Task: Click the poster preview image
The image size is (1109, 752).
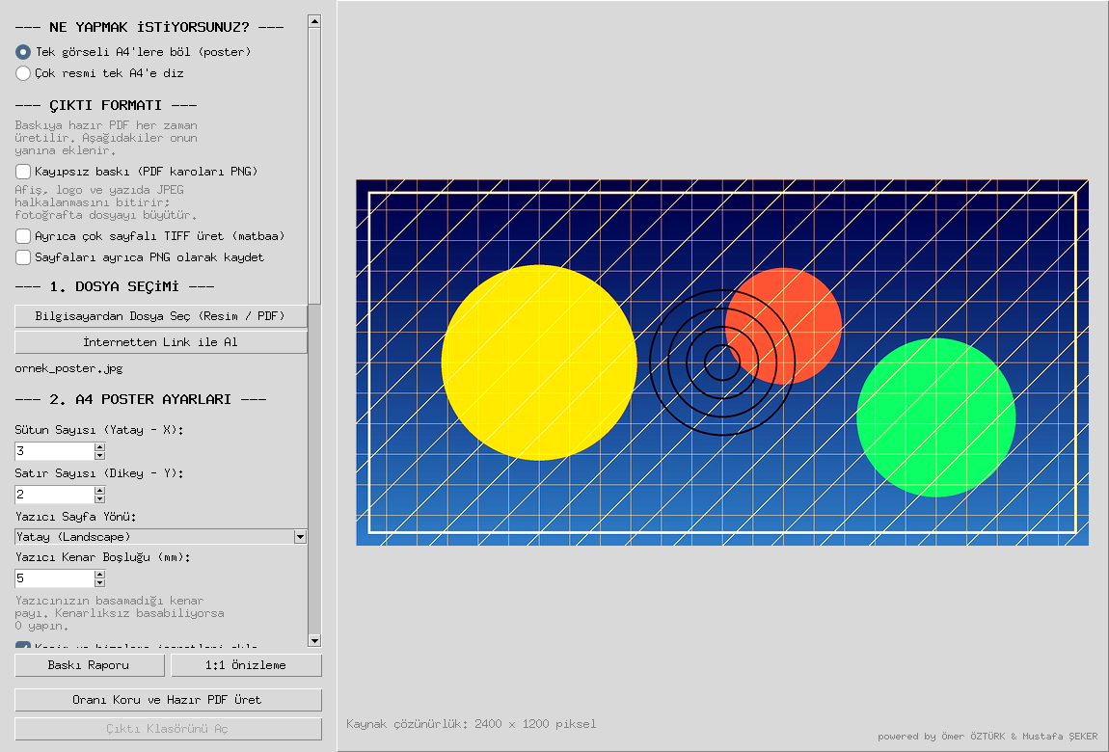Action: tap(722, 363)
